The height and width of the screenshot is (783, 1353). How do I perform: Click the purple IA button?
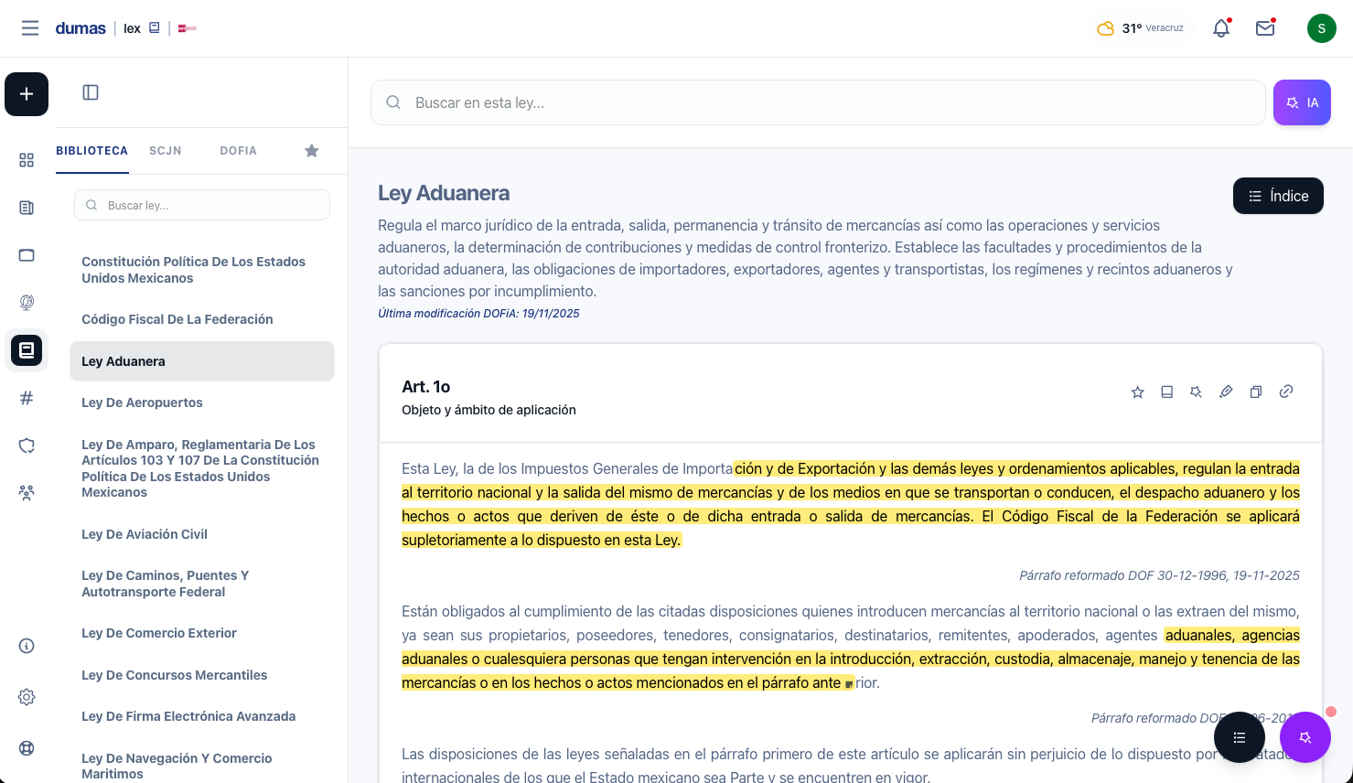point(1302,102)
